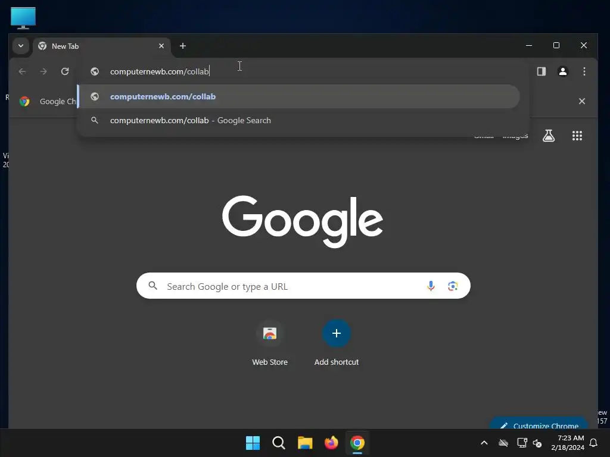Open the Web Store shortcut
Screen dimensions: 610x457
coord(270,343)
